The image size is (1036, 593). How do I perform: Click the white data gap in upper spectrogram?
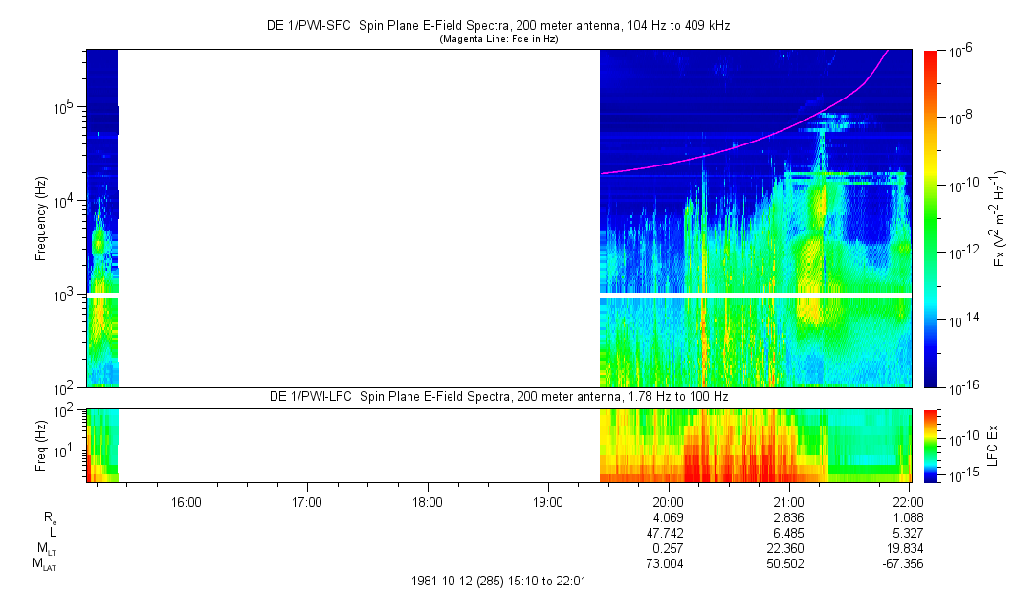(x=359, y=218)
